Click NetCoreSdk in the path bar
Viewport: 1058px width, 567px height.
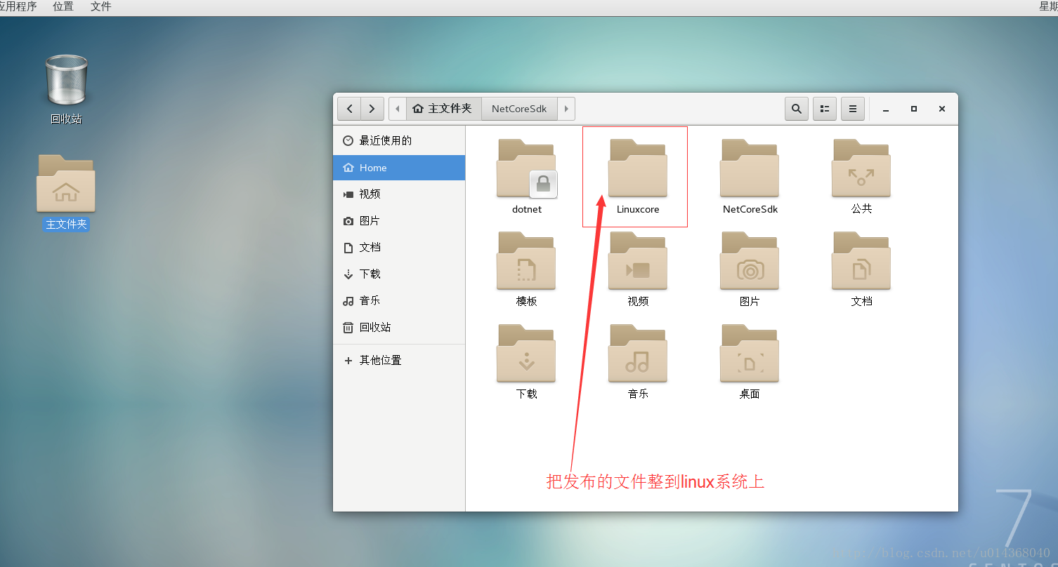(518, 109)
